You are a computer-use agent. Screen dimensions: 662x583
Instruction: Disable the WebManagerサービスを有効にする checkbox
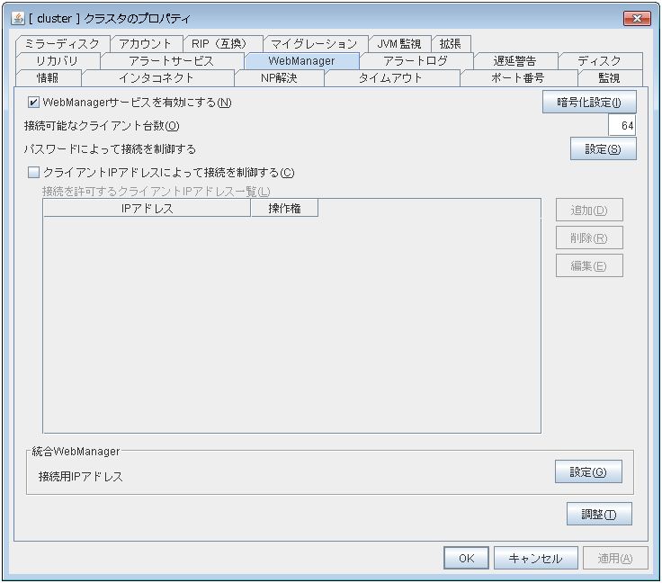34,103
